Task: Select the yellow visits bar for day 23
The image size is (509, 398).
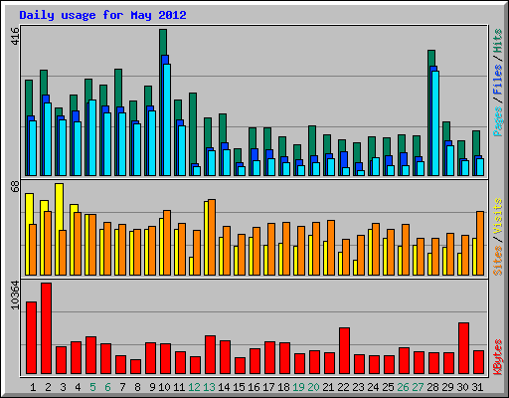Action: coord(355,268)
